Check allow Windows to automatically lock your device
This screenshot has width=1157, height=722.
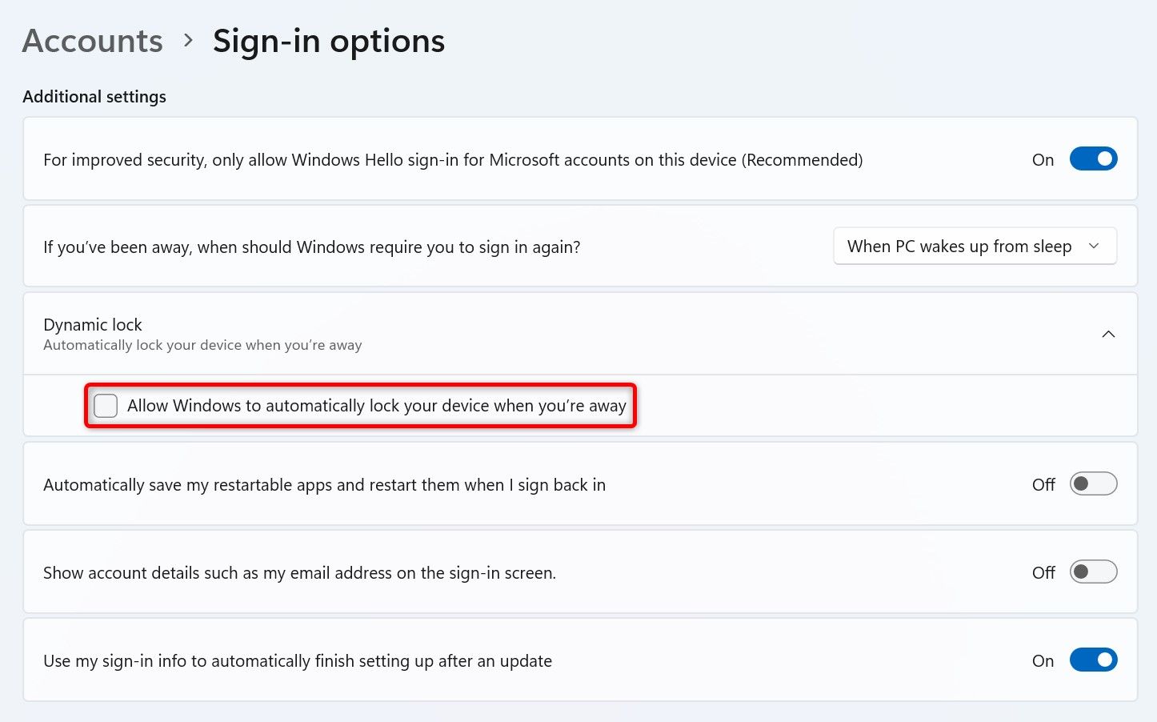click(x=105, y=406)
